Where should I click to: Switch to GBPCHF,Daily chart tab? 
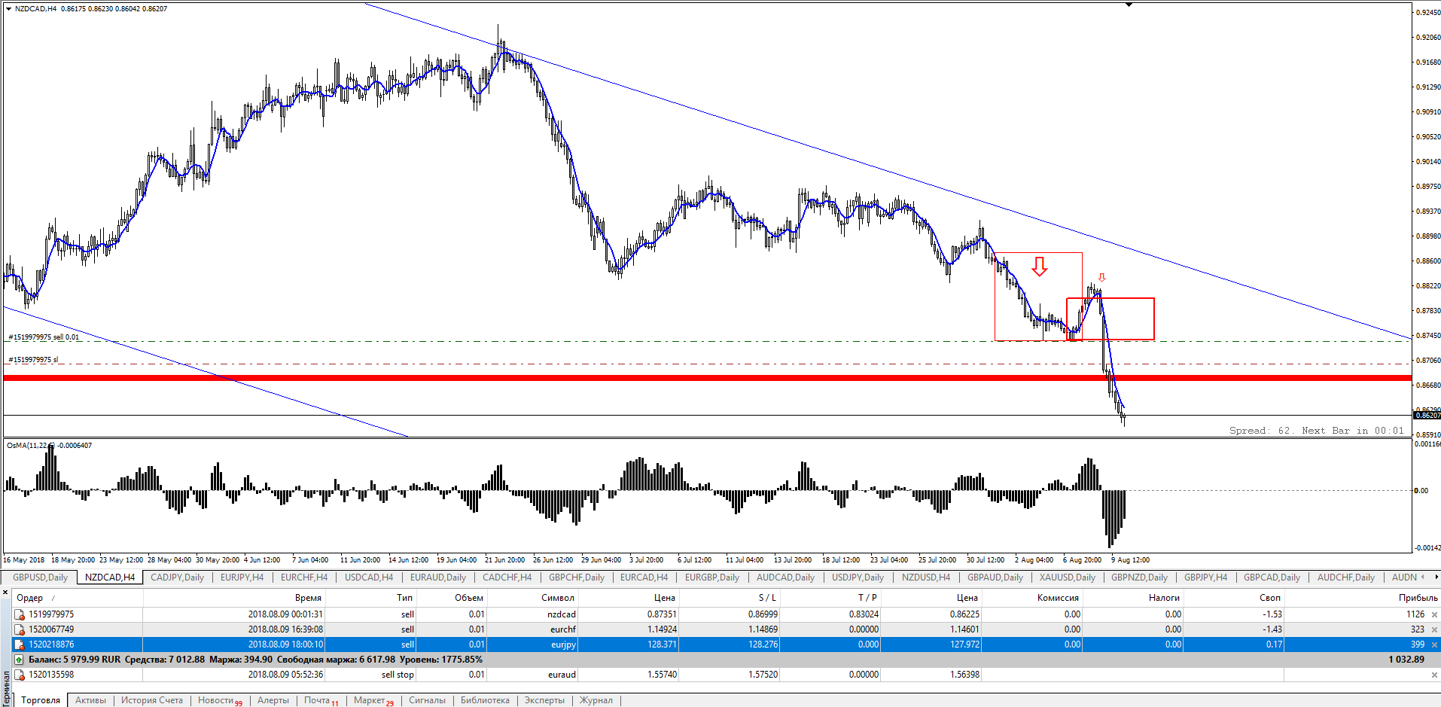[577, 577]
